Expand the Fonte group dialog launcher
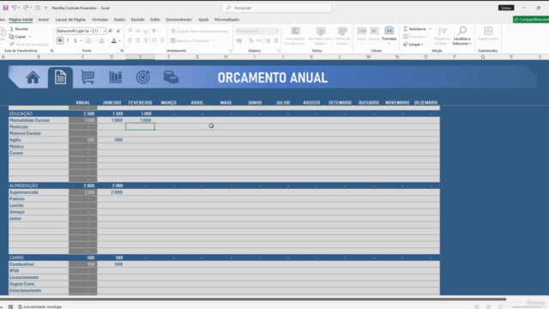 click(122, 51)
